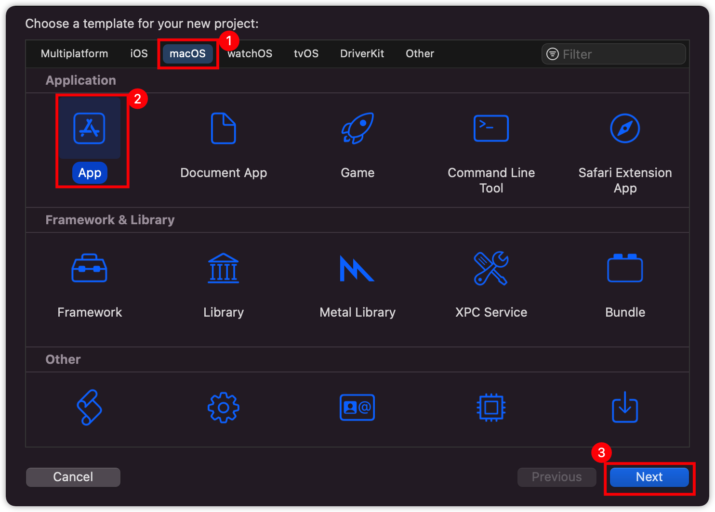715x512 pixels.
Task: Select the XPC Service template
Action: coord(491,268)
